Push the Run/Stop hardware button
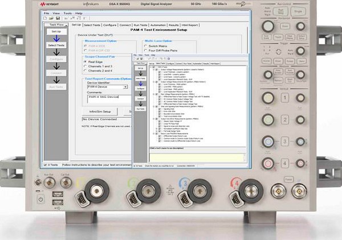The width and height of the screenshot is (342, 240). click(x=280, y=11)
